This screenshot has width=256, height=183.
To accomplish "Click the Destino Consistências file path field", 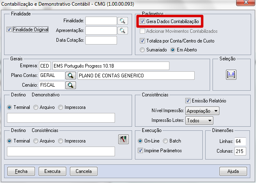I will coord(61,151).
